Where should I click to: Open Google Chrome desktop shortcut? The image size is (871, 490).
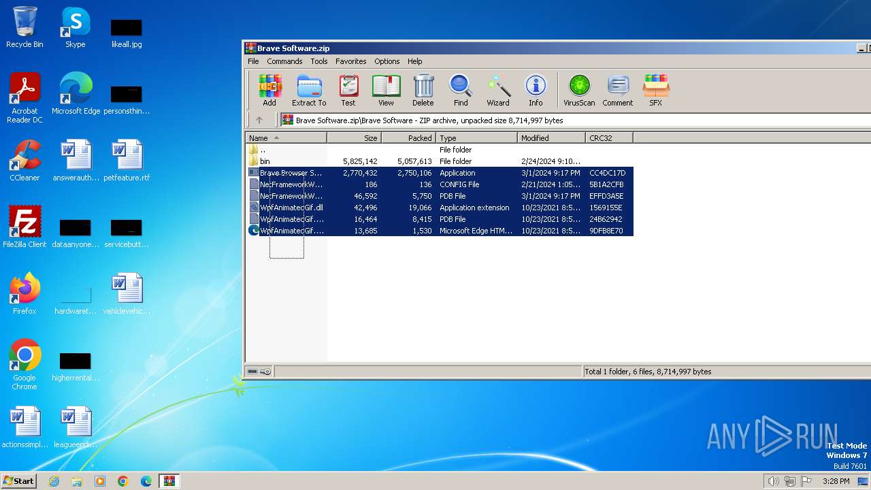click(x=24, y=365)
